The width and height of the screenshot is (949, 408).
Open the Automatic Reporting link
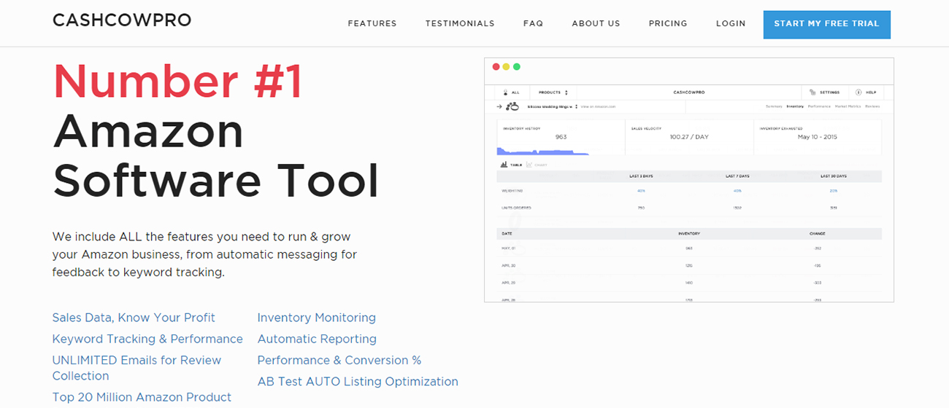point(317,339)
